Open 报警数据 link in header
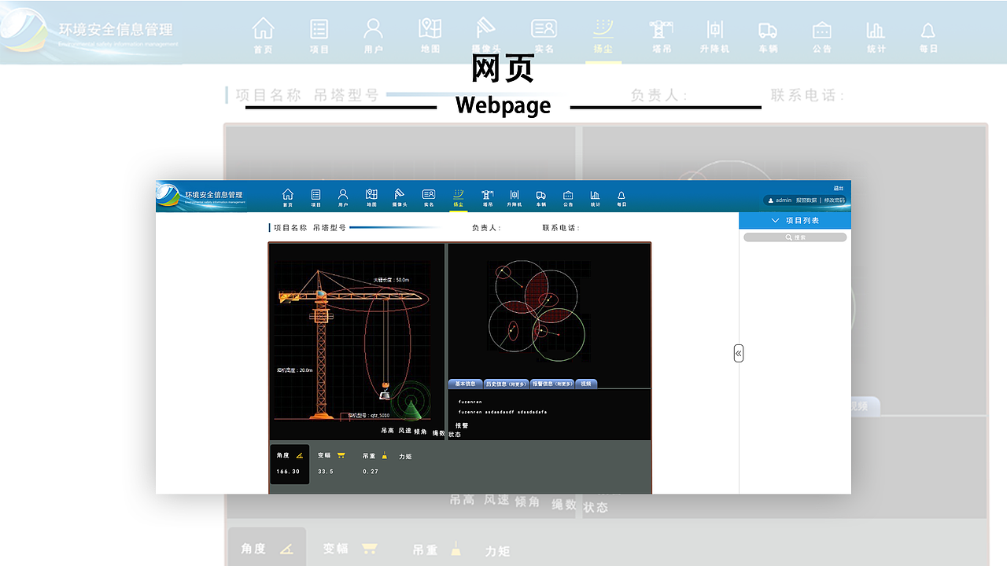The width and height of the screenshot is (1007, 566). (806, 200)
